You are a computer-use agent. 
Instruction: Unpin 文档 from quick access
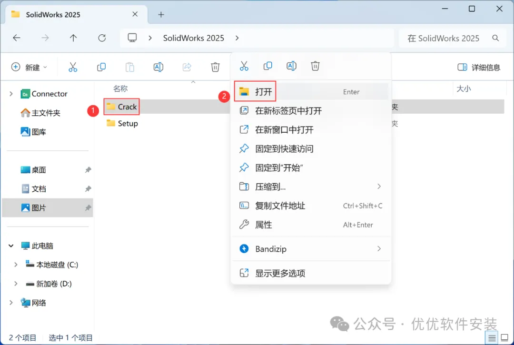(x=88, y=189)
